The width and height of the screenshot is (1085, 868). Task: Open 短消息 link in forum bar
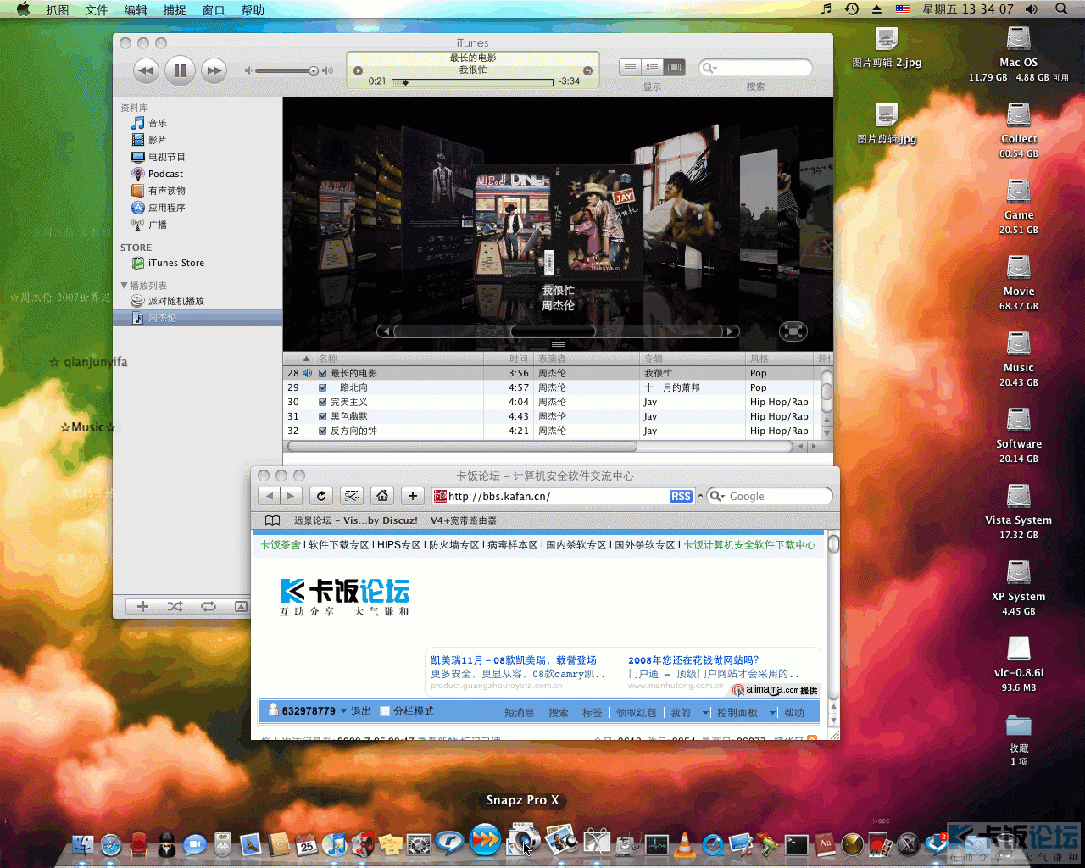point(520,713)
